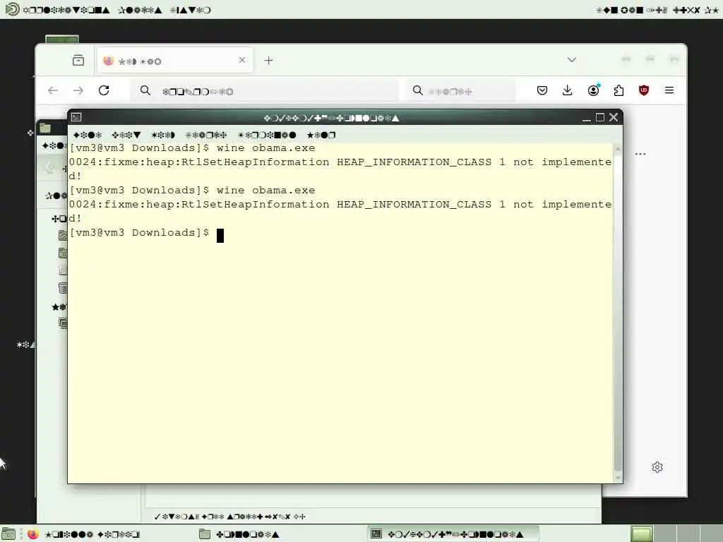Click the distro logo icon in top panel
Viewport: 723px width, 542px height.
click(12, 9)
